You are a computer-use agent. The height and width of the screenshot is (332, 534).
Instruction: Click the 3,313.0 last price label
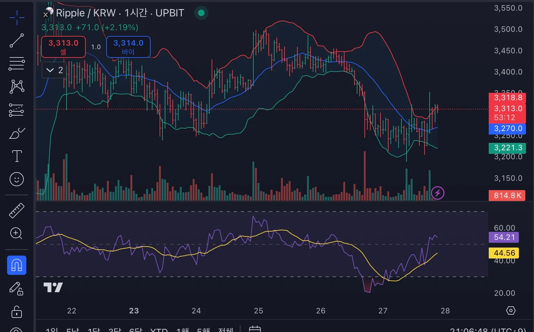(507, 108)
